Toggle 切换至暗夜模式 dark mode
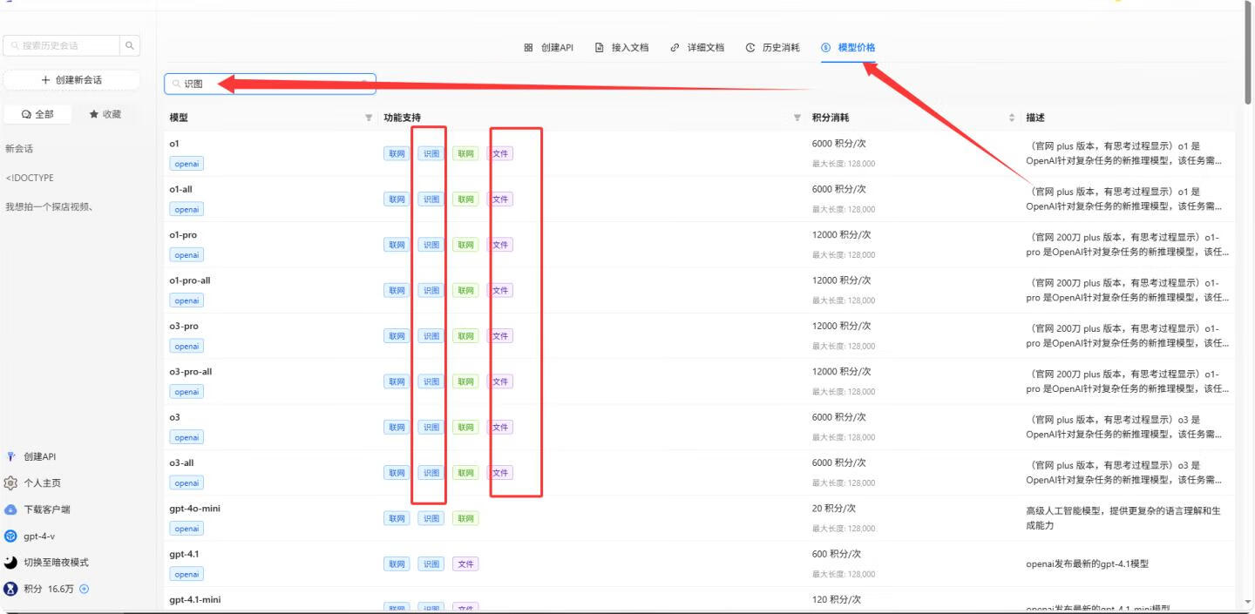Image resolution: width=1255 pixels, height=614 pixels. click(x=10, y=562)
